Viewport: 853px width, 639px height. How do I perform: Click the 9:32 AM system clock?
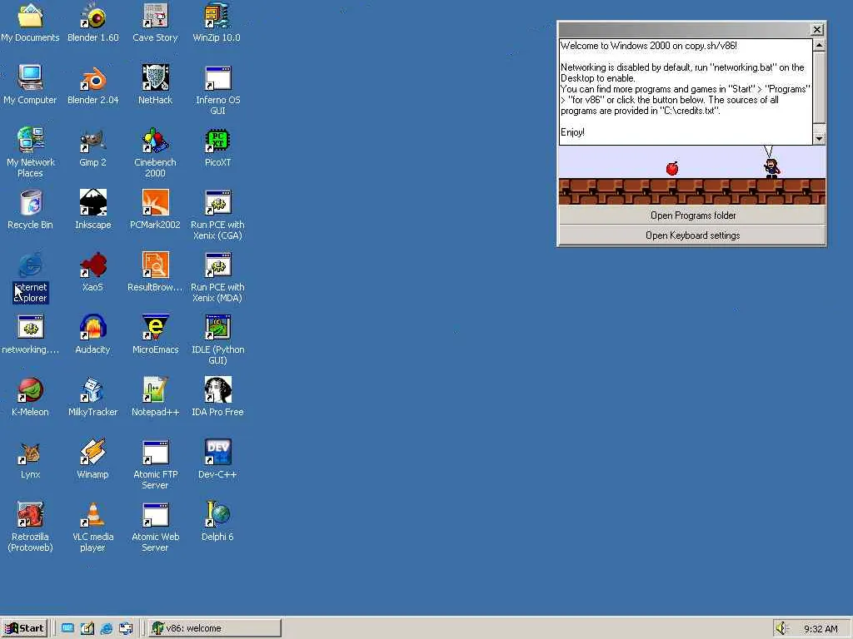[821, 629]
